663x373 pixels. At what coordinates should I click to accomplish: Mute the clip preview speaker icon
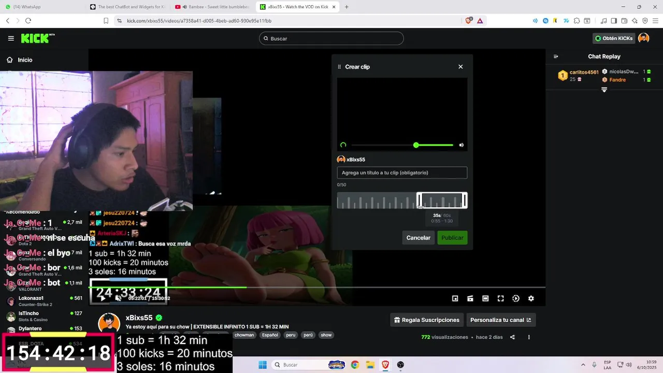(461, 145)
